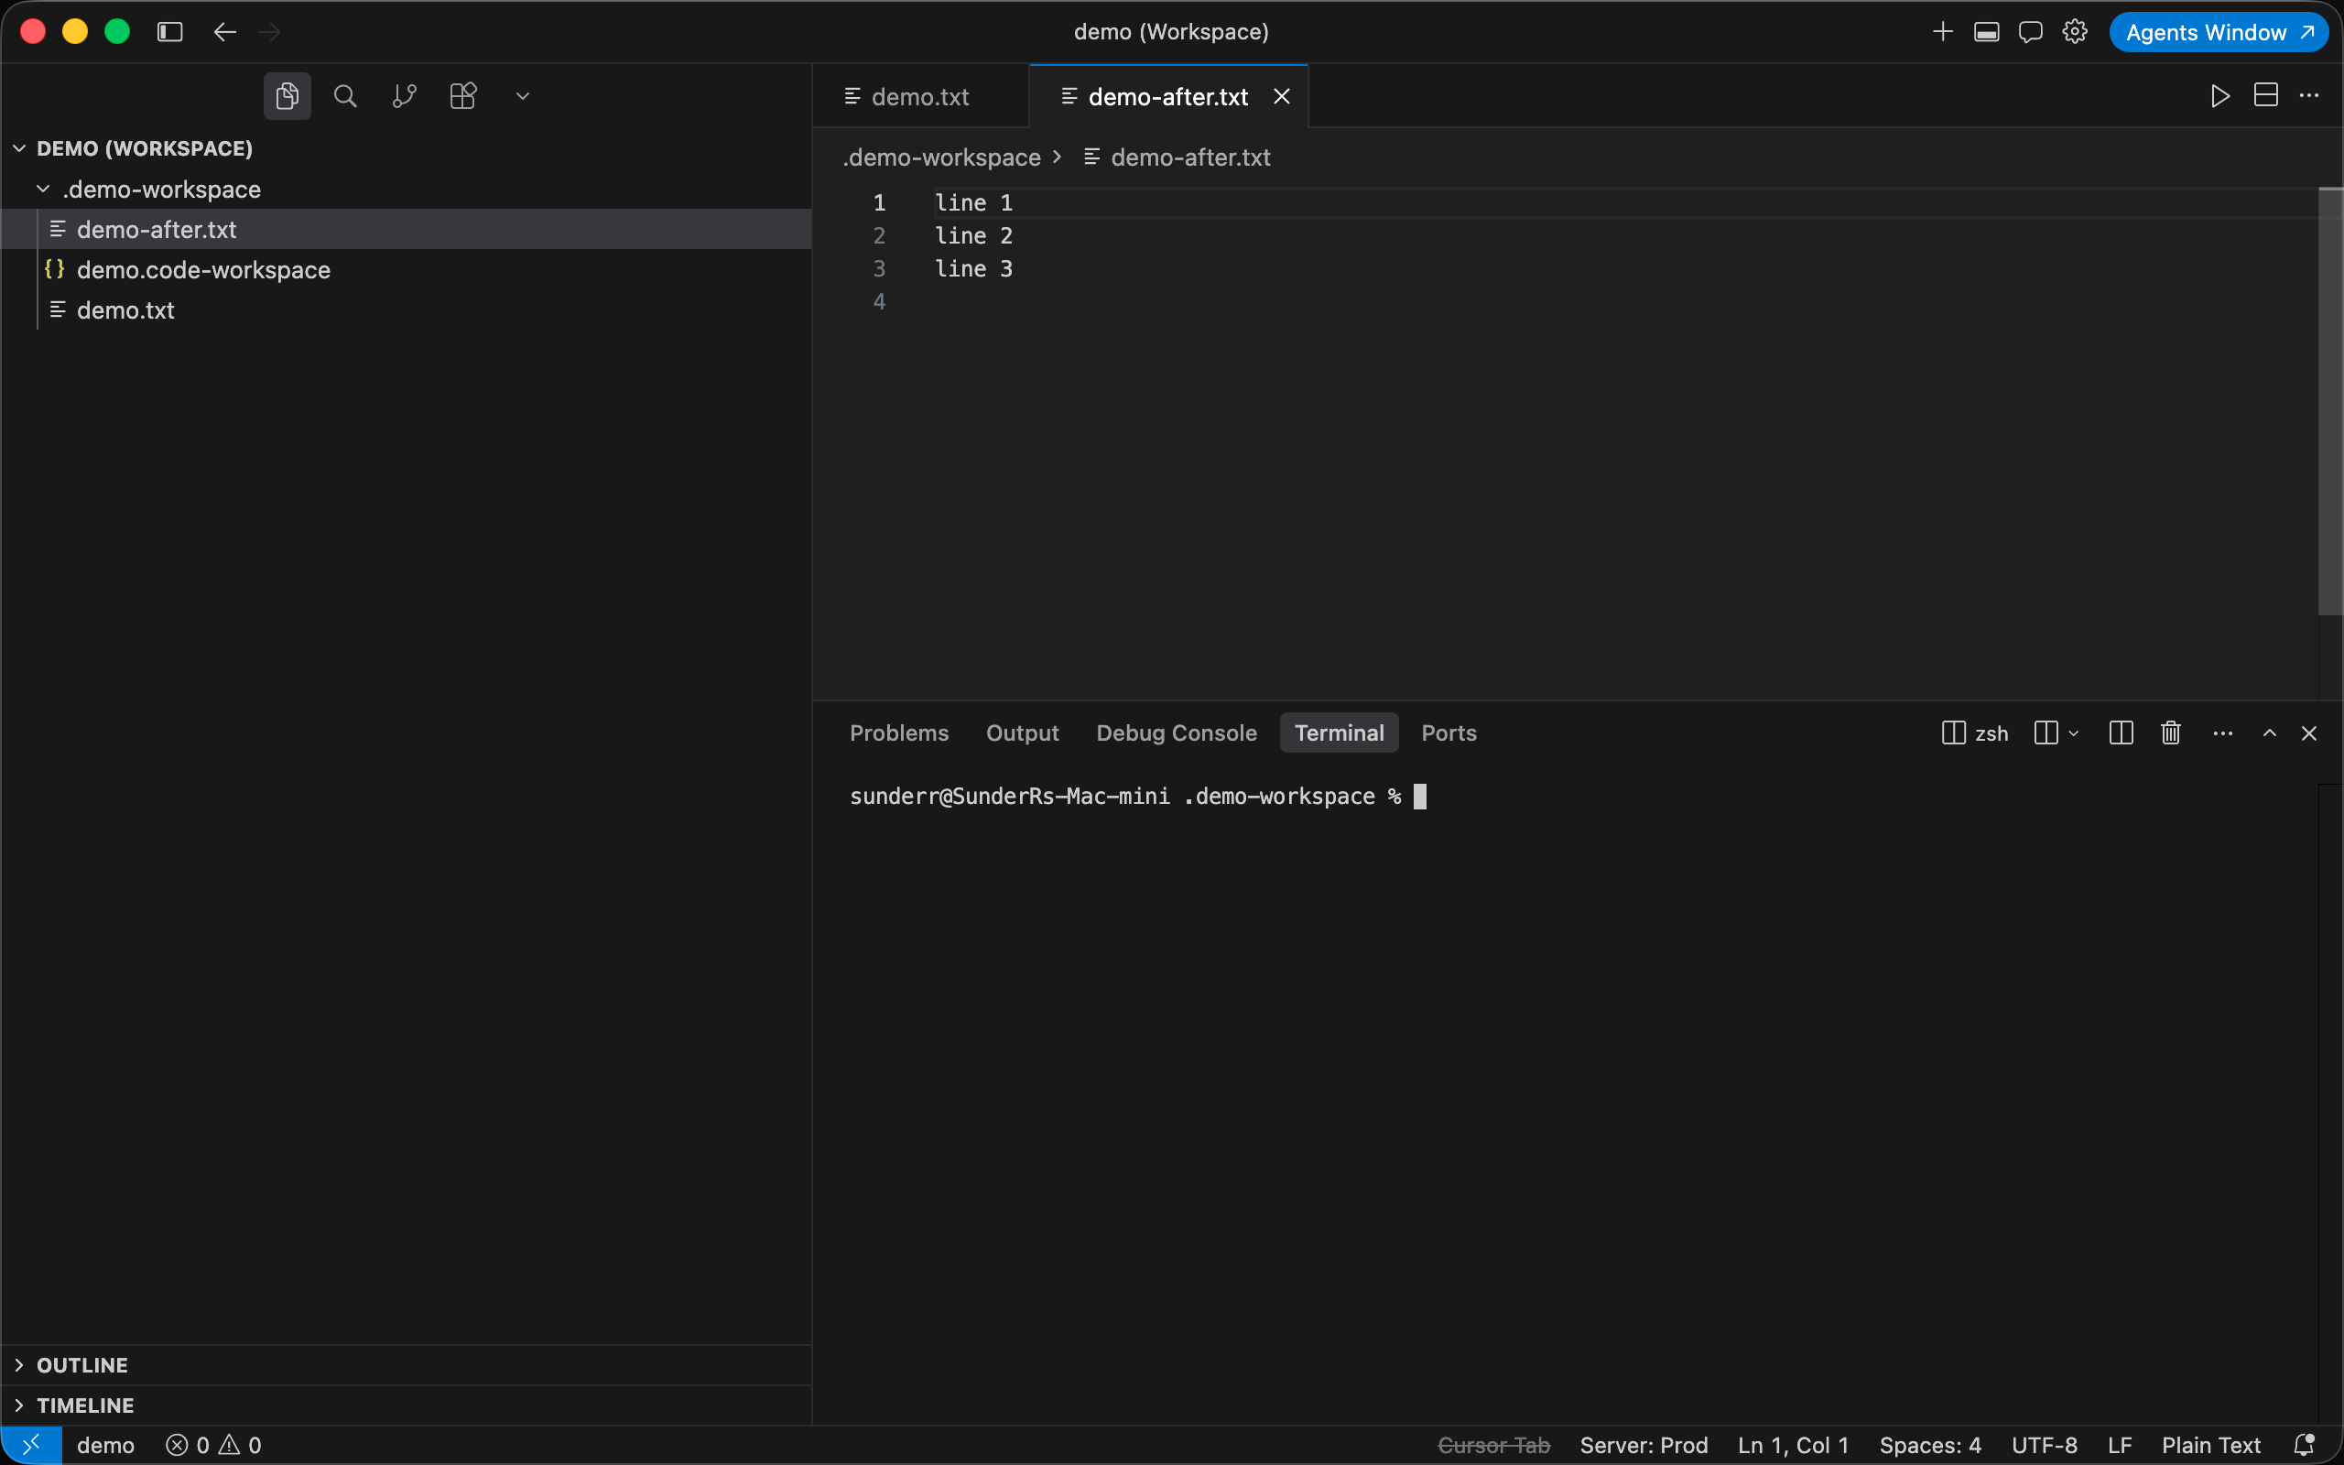This screenshot has width=2344, height=1465.
Task: Change indentation via Spaces: 4
Action: tap(1929, 1445)
